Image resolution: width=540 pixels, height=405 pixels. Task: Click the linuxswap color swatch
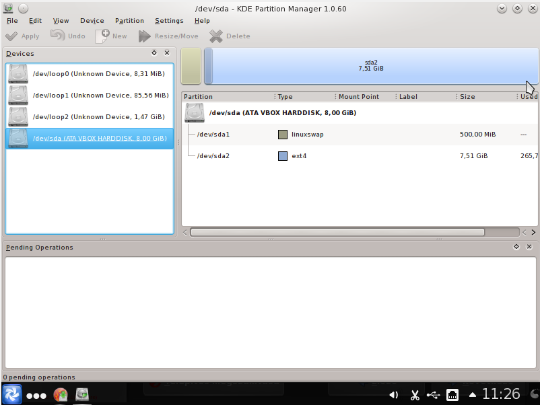[x=283, y=135]
